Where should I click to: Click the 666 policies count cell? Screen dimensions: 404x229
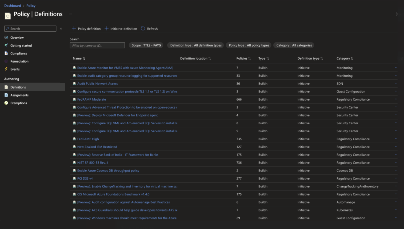click(x=239, y=99)
